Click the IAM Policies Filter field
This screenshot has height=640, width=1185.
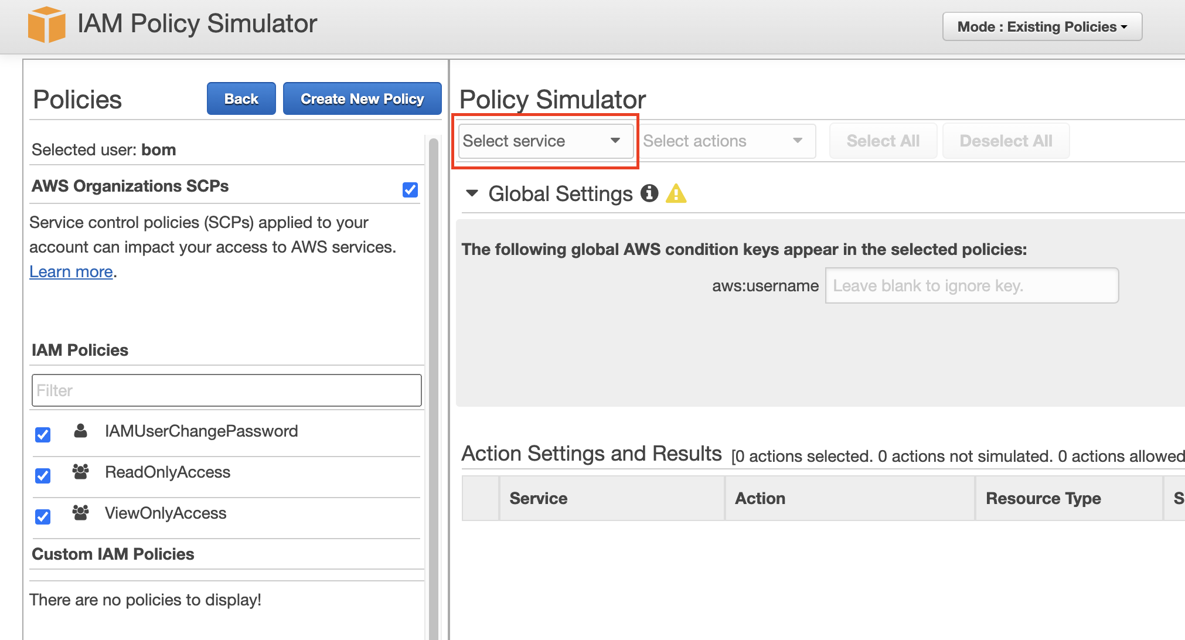click(x=226, y=390)
